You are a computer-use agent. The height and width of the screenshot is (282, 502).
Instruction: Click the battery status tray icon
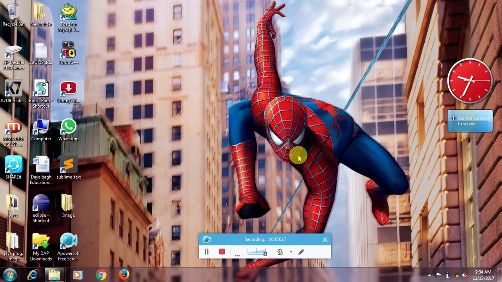click(447, 275)
